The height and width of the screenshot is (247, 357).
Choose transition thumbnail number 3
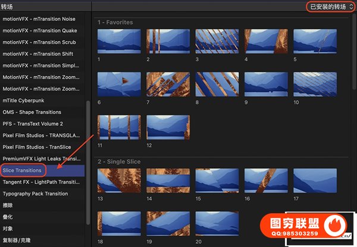click(x=217, y=42)
